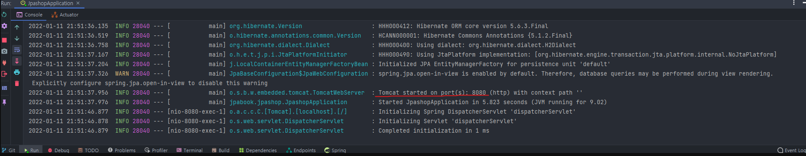806x156 pixels.
Task: Jump up the stack trace with the up arrow
Action: tap(17, 27)
